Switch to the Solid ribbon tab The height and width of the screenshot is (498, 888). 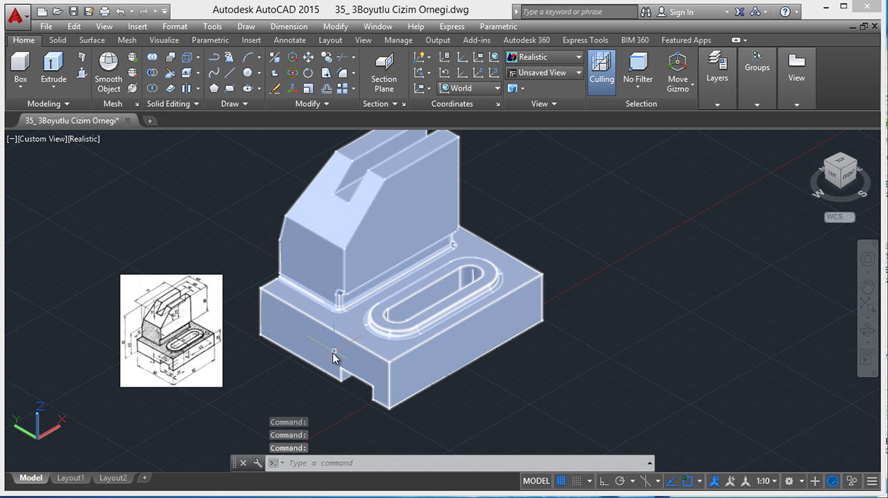click(x=57, y=40)
